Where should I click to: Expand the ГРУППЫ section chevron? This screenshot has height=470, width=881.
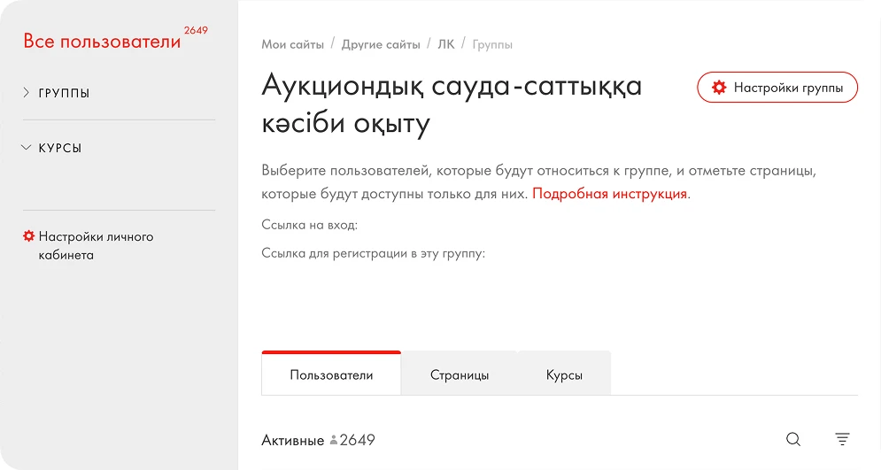26,93
